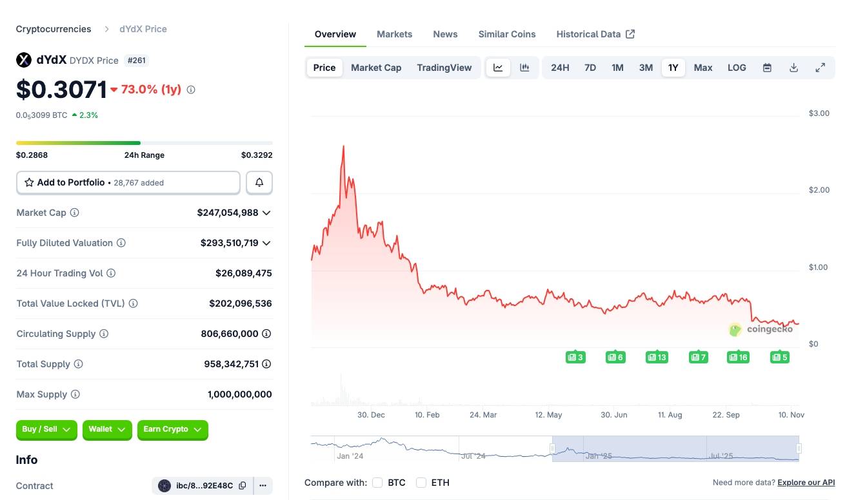The image size is (856, 500).
Task: Click the left range slider handle
Action: tap(552, 448)
